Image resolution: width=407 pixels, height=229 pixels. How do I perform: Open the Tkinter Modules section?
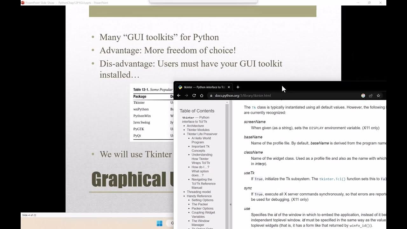point(198,130)
